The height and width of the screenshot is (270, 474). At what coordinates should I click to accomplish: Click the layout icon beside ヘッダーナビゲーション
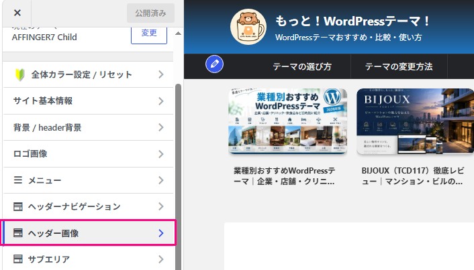[x=18, y=206]
